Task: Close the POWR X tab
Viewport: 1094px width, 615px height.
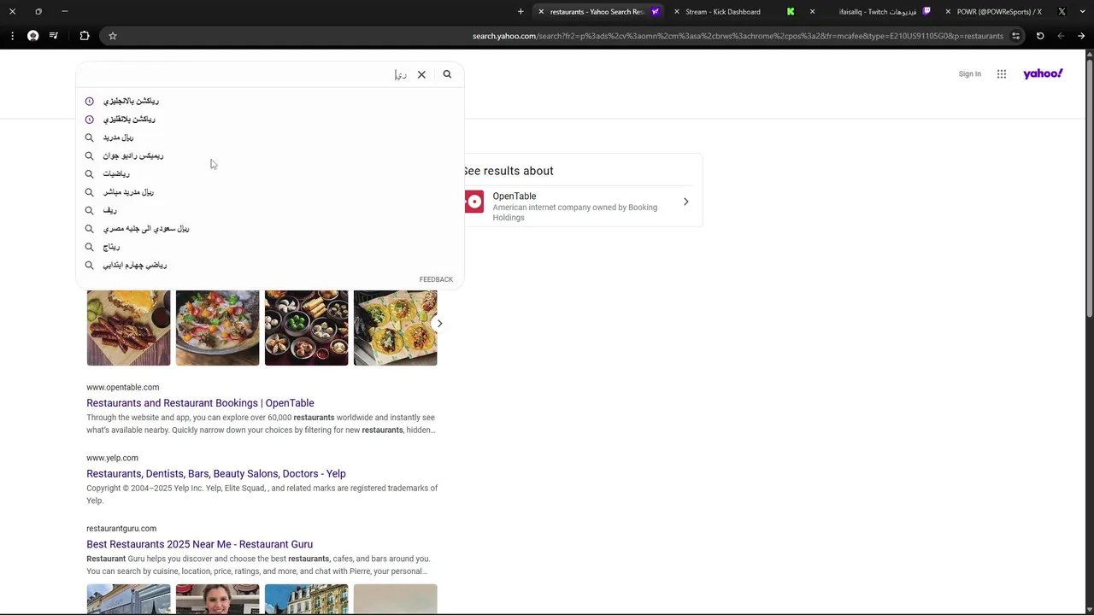Action: (948, 12)
